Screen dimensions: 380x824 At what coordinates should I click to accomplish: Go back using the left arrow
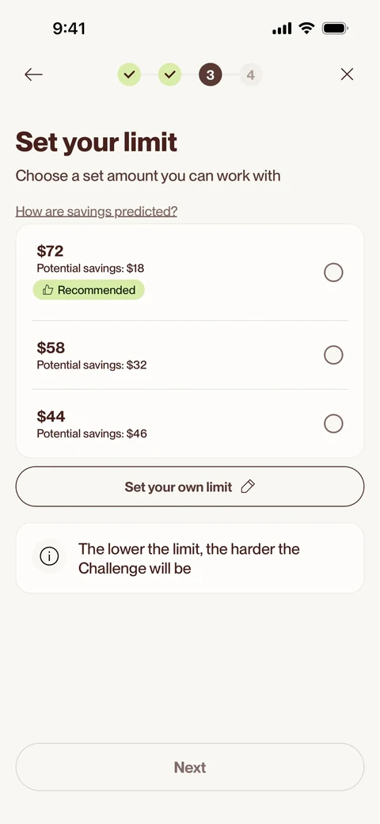33,74
